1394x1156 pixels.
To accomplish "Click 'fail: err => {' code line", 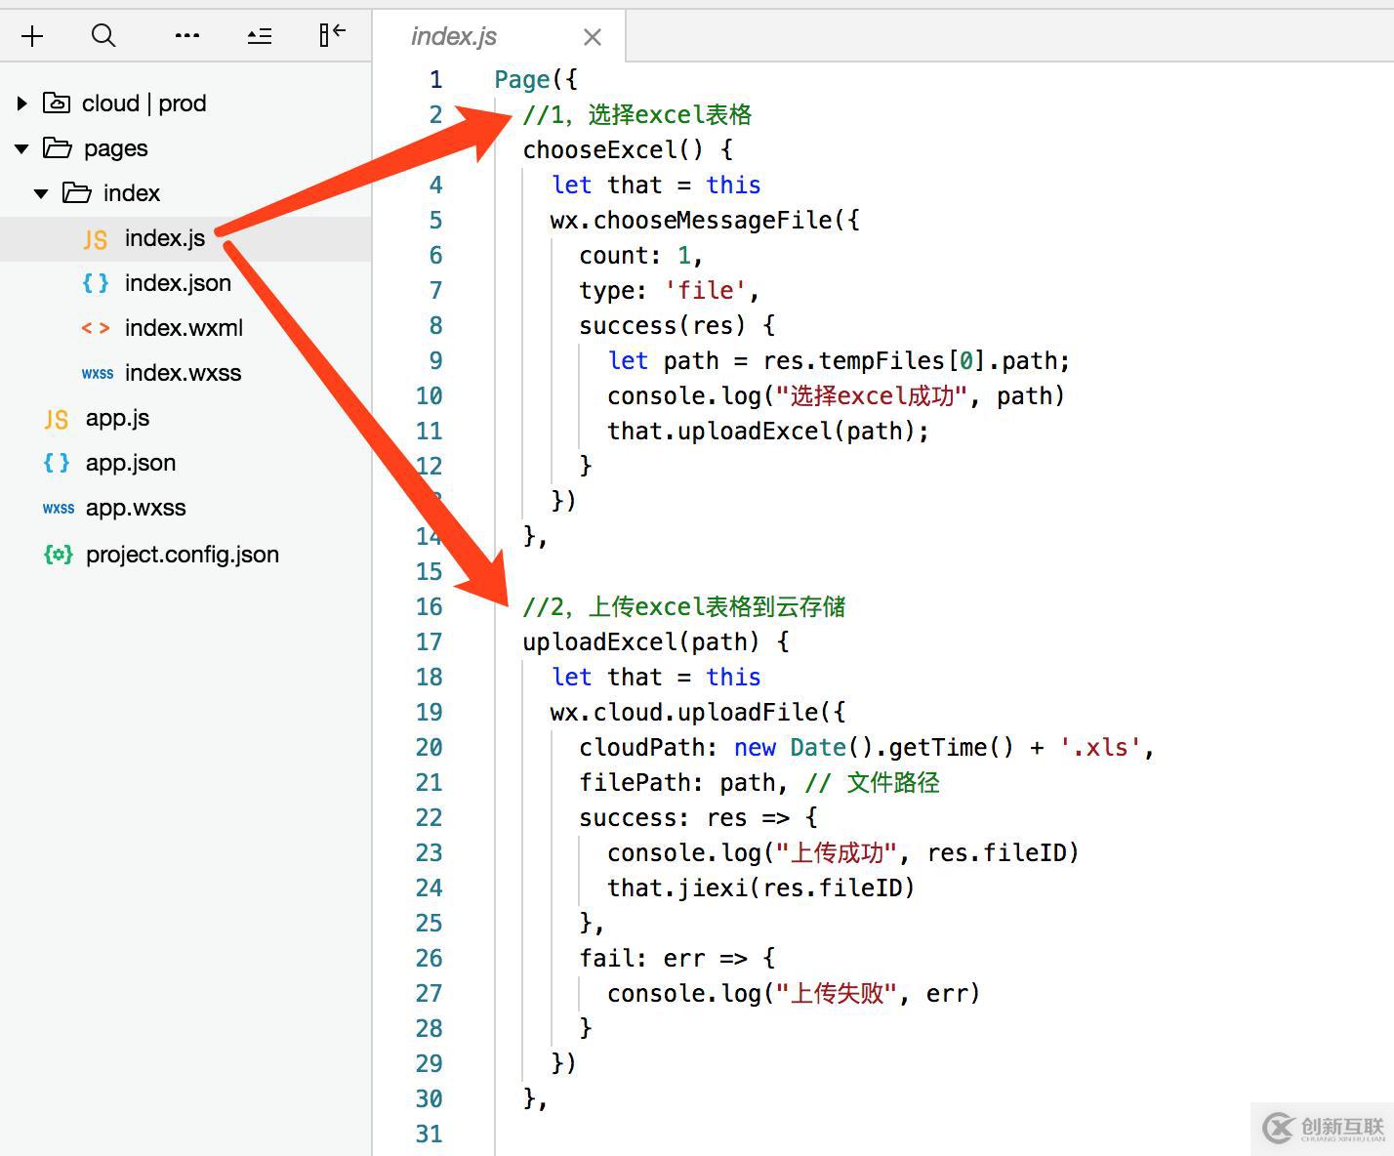I will pos(676,959).
